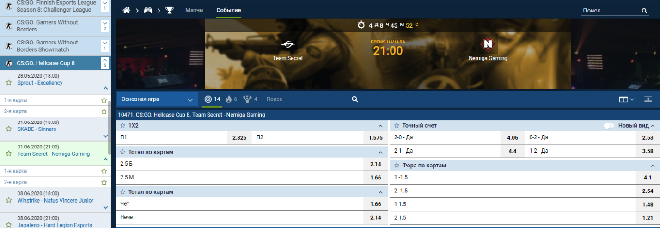This screenshot has height=228, width=660.
Task: Star the SKADE - Sinners match
Action: point(8,129)
